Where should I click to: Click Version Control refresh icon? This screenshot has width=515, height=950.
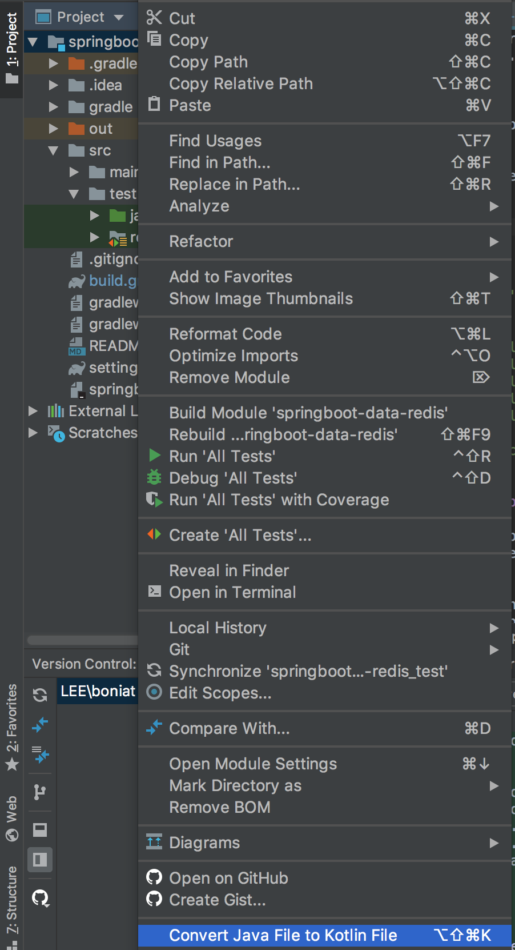pos(40,695)
